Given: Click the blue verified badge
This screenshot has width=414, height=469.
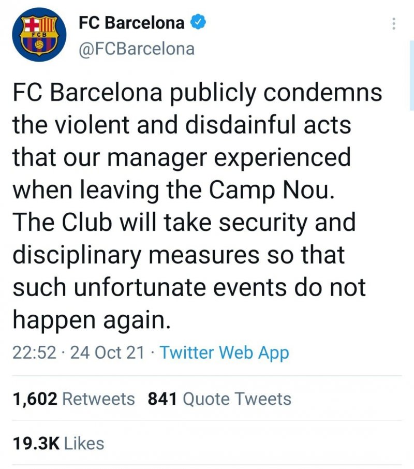Looking at the screenshot, I should 199,23.
